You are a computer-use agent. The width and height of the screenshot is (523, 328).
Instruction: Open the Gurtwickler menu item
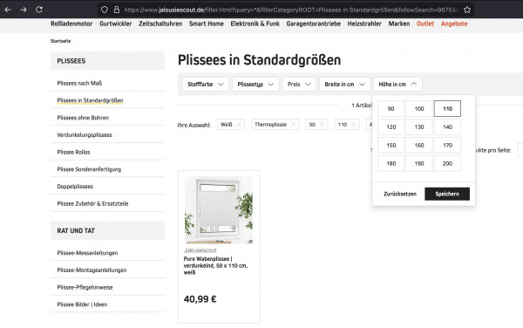coord(116,24)
